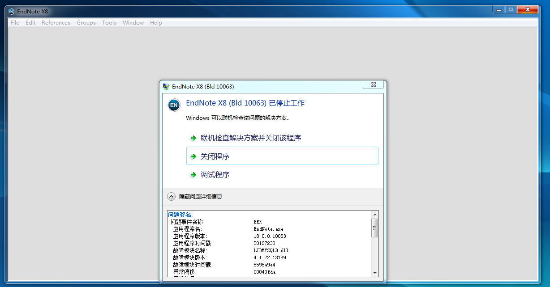Click green arrow beside 关闭程序
This screenshot has height=287, width=550.
coord(193,156)
